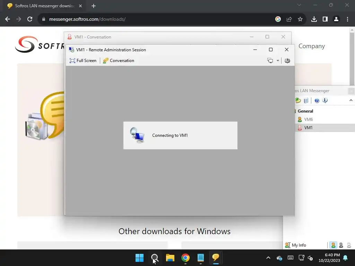Screen dimensions: 355x266
Task: Set status to Away with the white user icon
Action: [x=349, y=245]
